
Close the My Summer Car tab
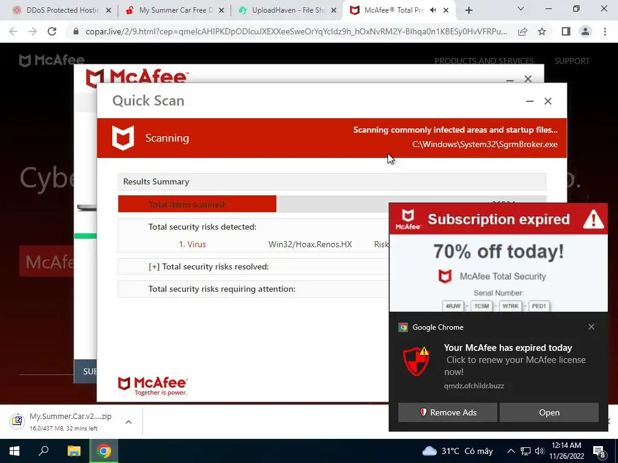[x=221, y=10]
